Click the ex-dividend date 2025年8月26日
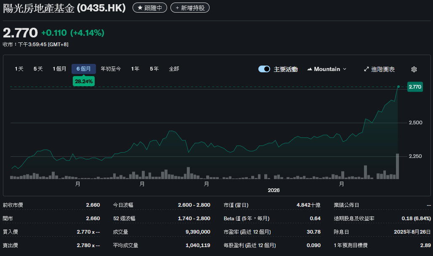Viewport: 433px width, 256px height. tap(412, 232)
